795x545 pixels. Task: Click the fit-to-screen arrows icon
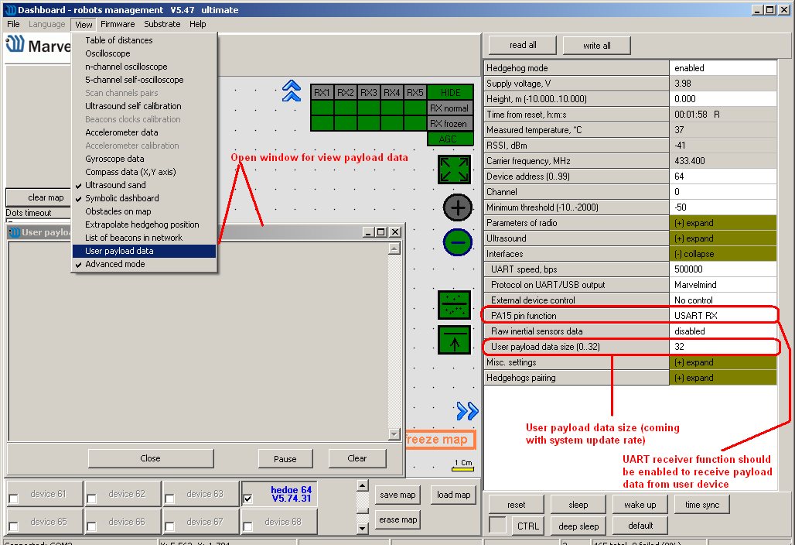454,170
